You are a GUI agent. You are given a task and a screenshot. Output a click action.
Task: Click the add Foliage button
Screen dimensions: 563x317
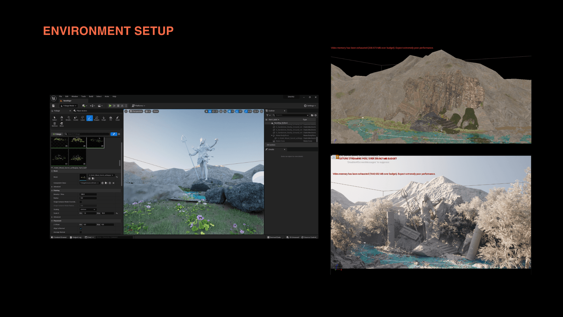tap(57, 134)
